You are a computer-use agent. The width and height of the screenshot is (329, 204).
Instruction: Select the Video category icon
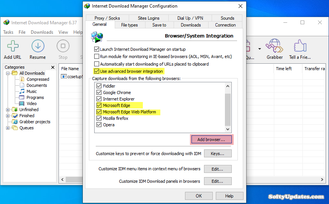(22, 104)
